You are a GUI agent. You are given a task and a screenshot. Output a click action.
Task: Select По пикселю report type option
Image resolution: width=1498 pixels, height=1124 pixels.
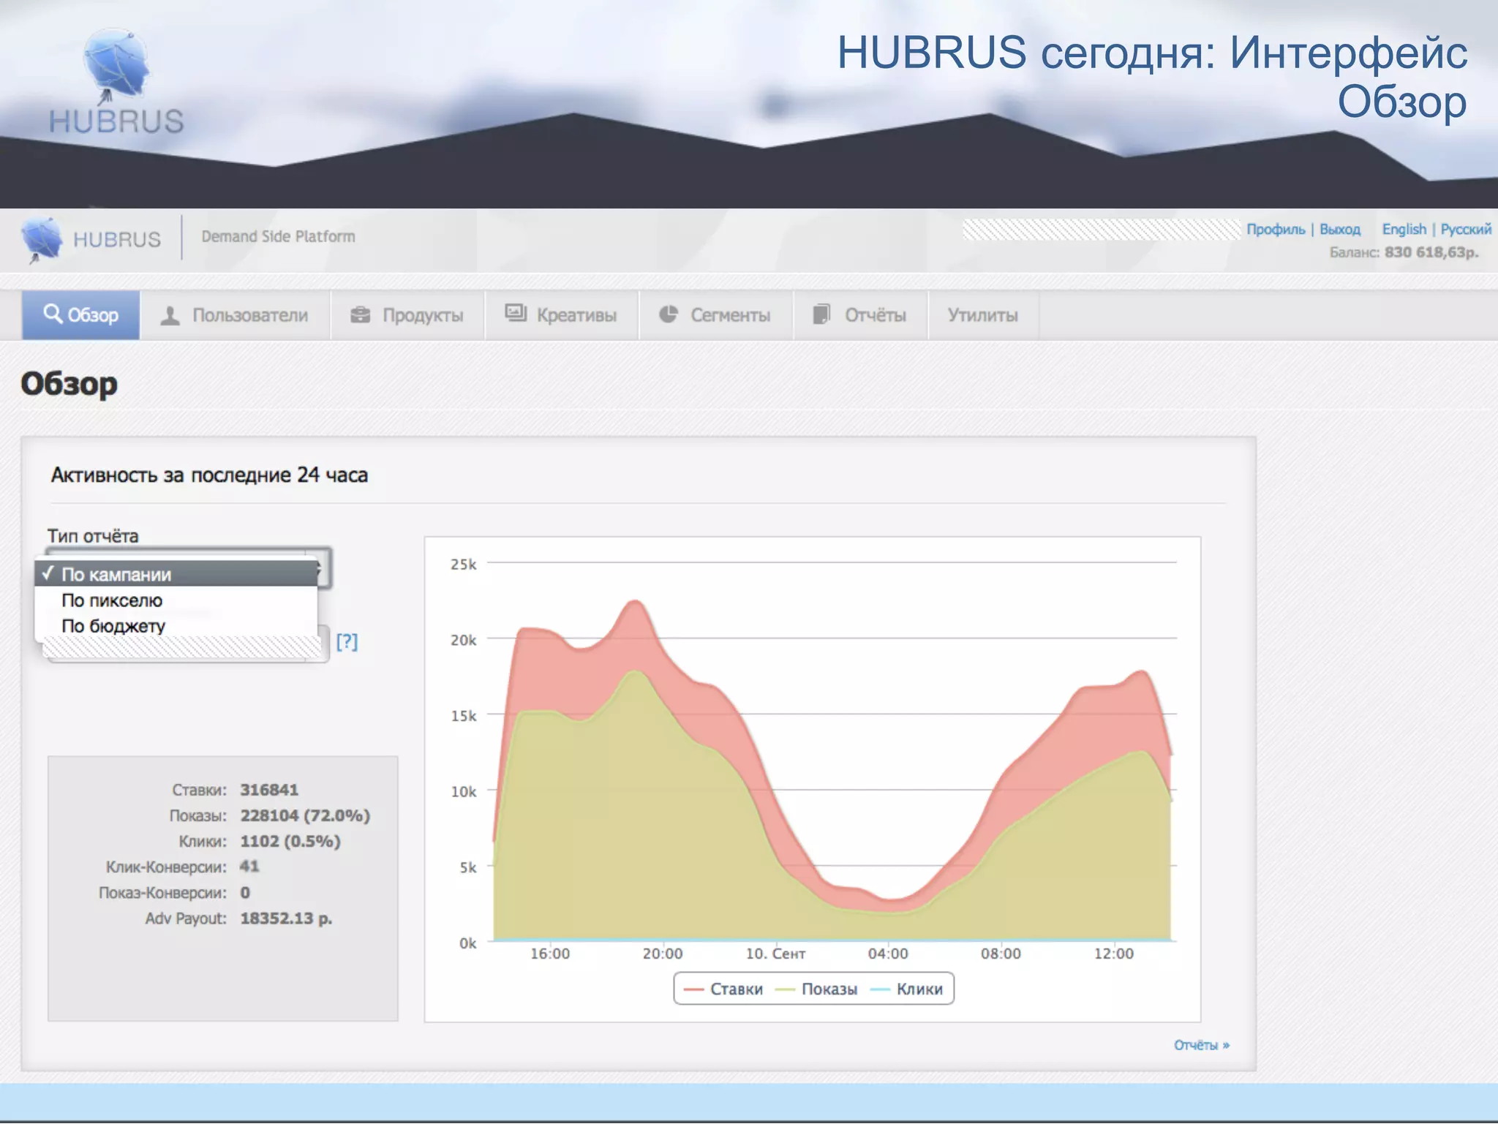pos(176,600)
